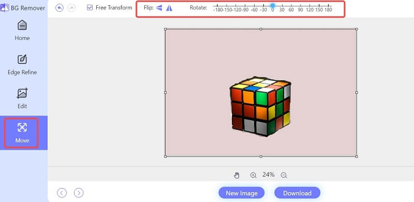Go to next image arrow
This screenshot has width=414, height=202.
[79, 193]
